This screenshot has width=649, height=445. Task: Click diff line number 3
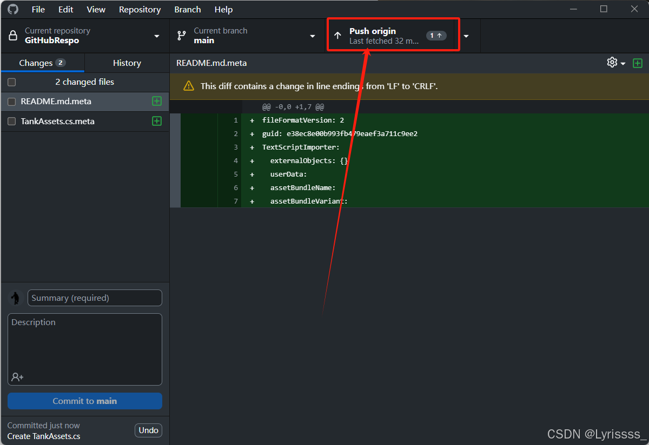(x=236, y=147)
